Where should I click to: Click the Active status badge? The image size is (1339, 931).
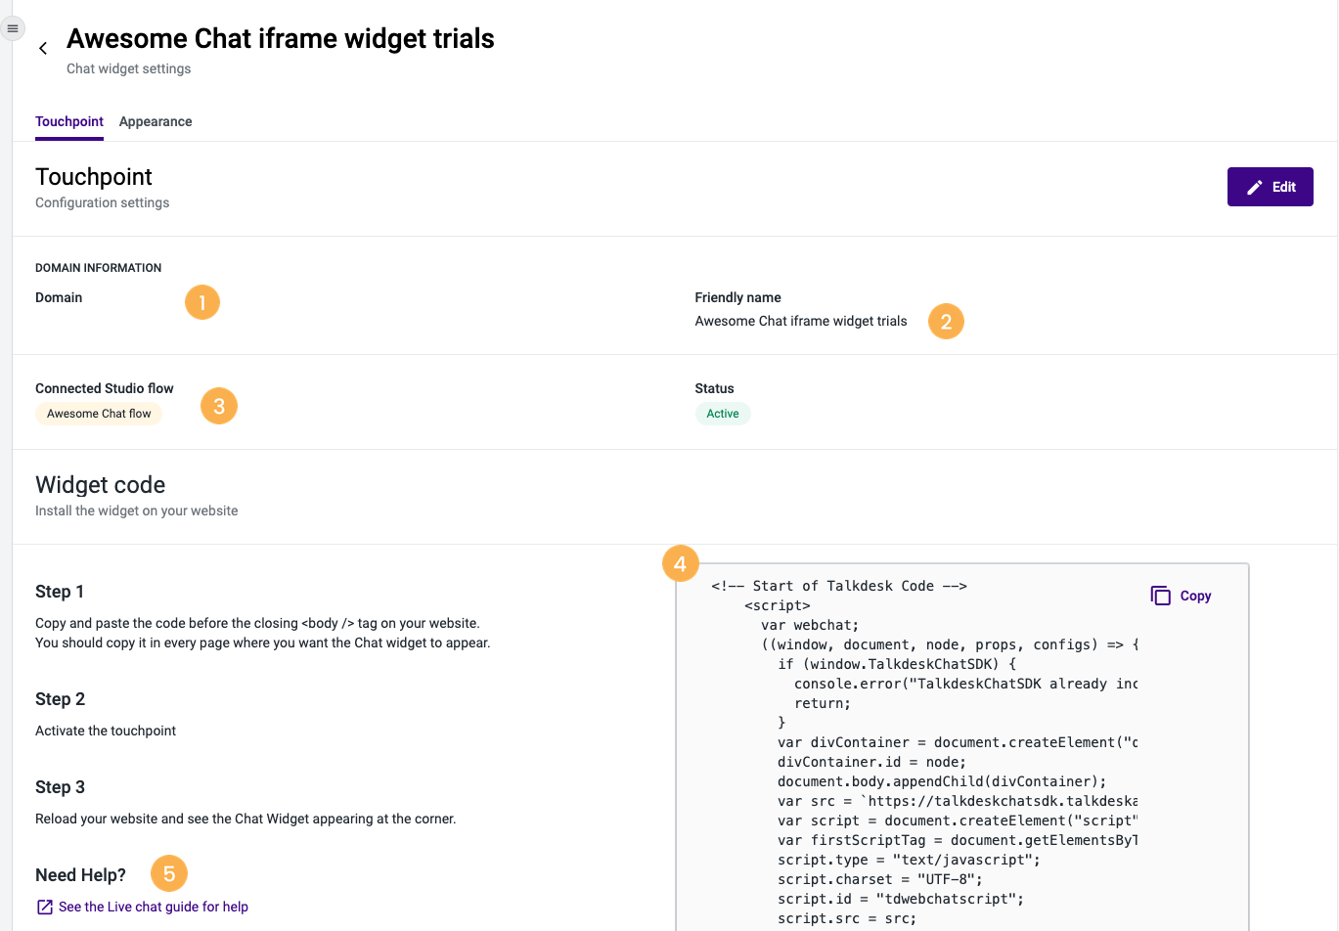723,413
